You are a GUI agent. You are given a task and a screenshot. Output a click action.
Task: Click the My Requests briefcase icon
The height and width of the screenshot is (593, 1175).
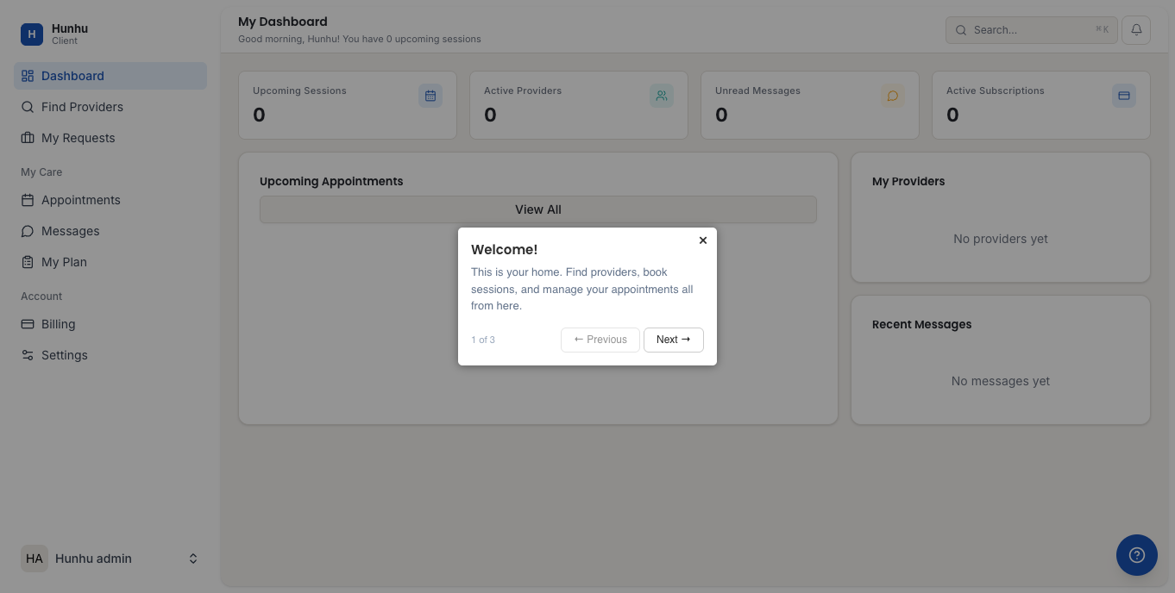click(28, 138)
